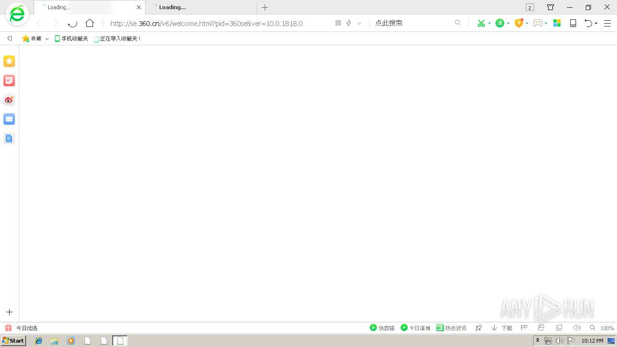Open 手机收藏夹 mobile bookmarks
The height and width of the screenshot is (347, 617).
click(x=71, y=39)
